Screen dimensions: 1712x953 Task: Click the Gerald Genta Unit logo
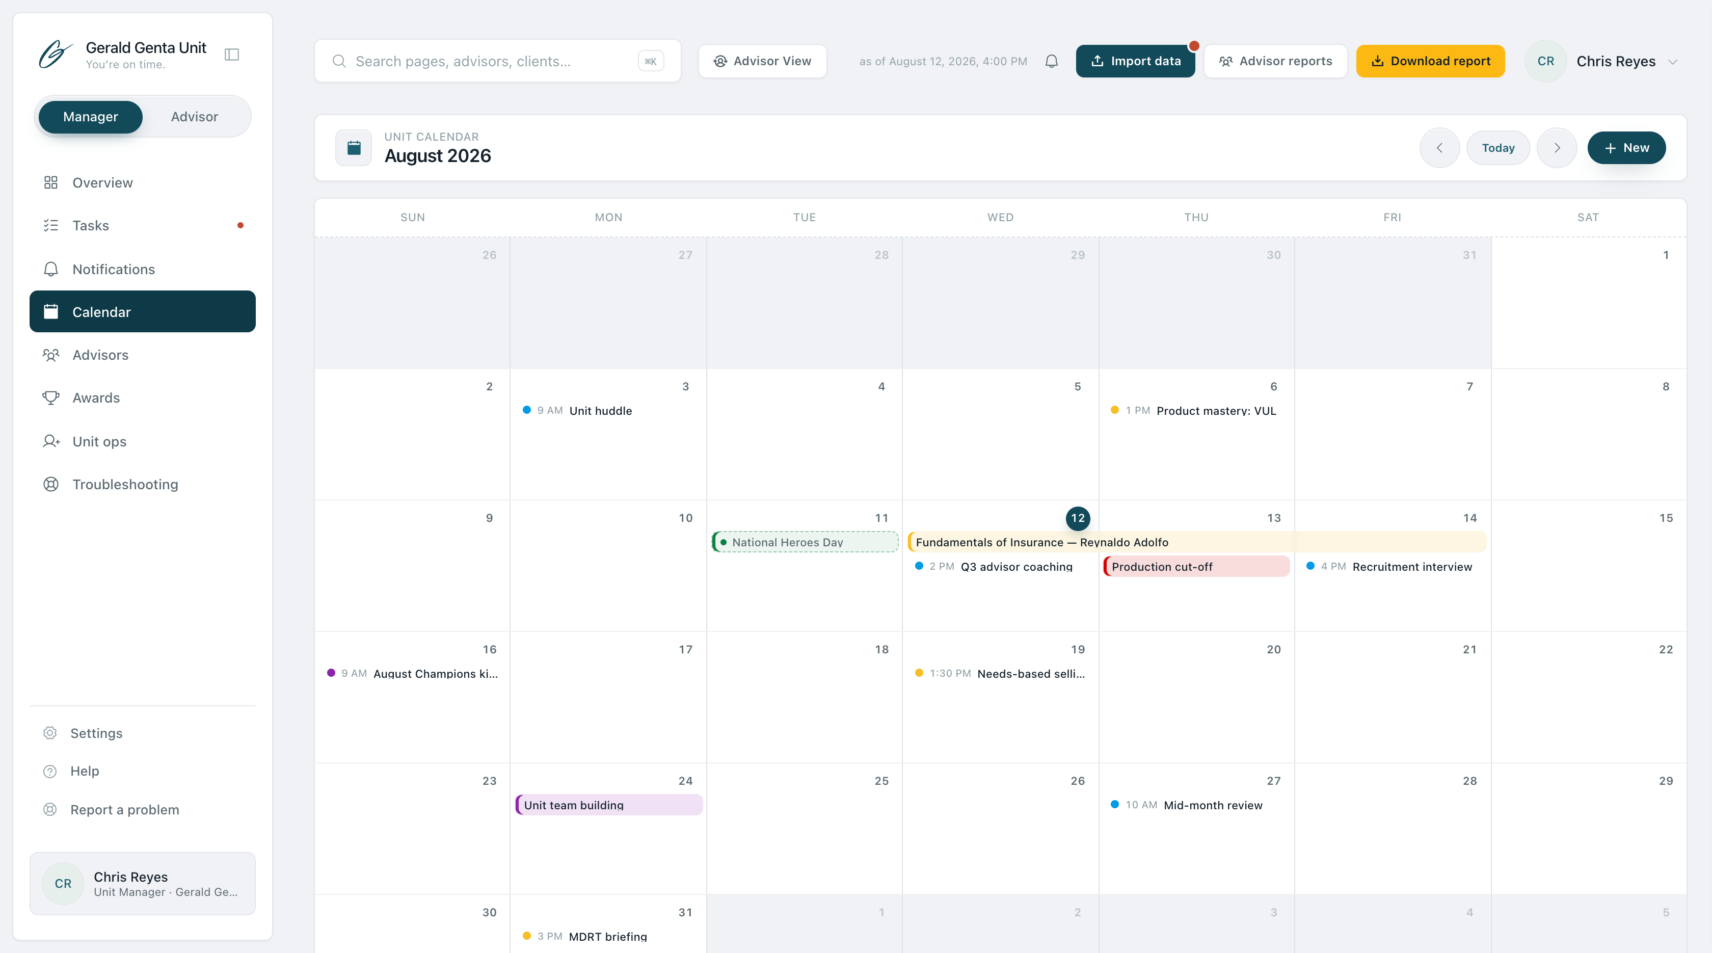pyautogui.click(x=55, y=55)
